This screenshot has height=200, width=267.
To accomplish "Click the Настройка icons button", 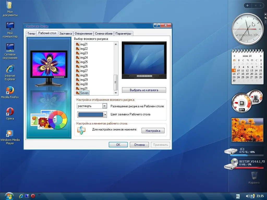I will coord(153,131).
